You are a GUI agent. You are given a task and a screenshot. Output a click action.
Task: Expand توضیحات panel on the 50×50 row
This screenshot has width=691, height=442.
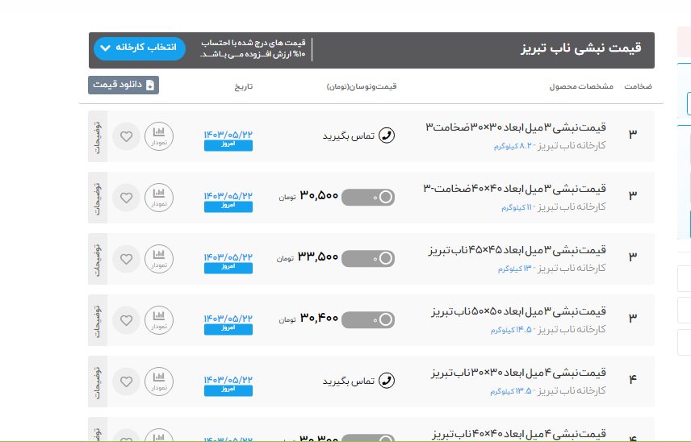click(x=97, y=320)
